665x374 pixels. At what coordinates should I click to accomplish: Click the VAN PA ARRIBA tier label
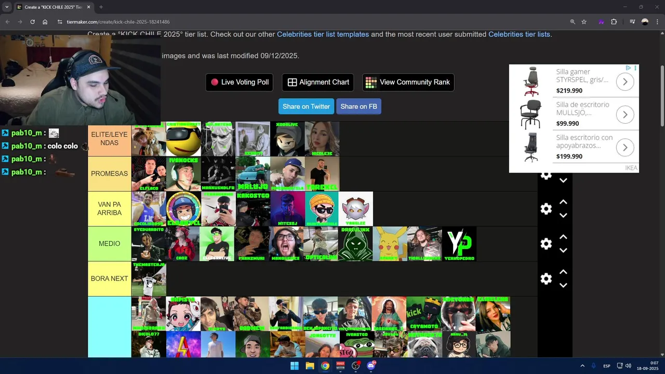click(109, 209)
